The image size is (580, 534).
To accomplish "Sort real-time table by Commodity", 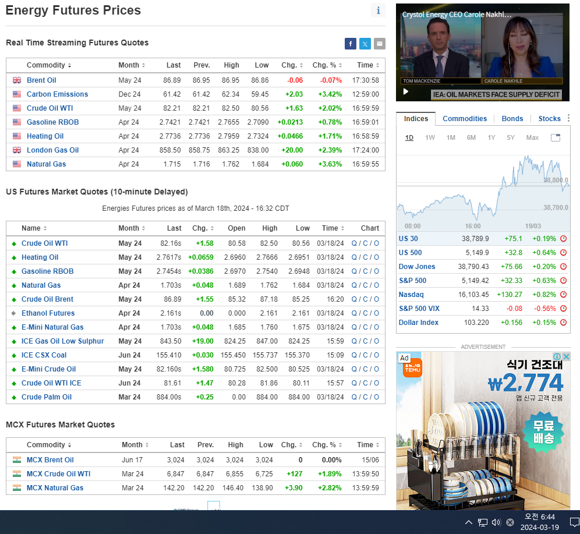I will (49, 65).
